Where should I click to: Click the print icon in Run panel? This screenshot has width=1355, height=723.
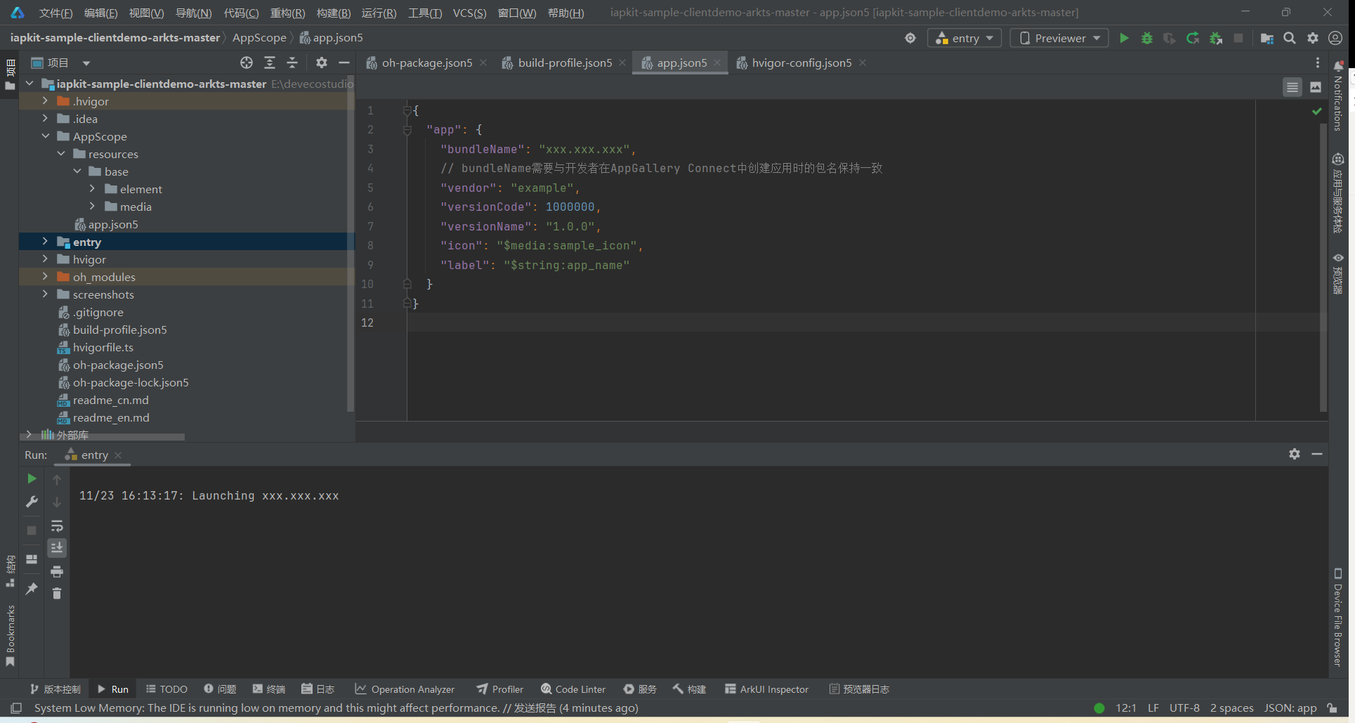point(57,571)
